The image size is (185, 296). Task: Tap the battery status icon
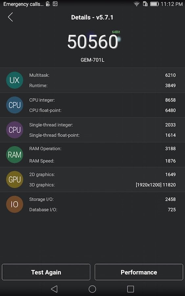154,4
